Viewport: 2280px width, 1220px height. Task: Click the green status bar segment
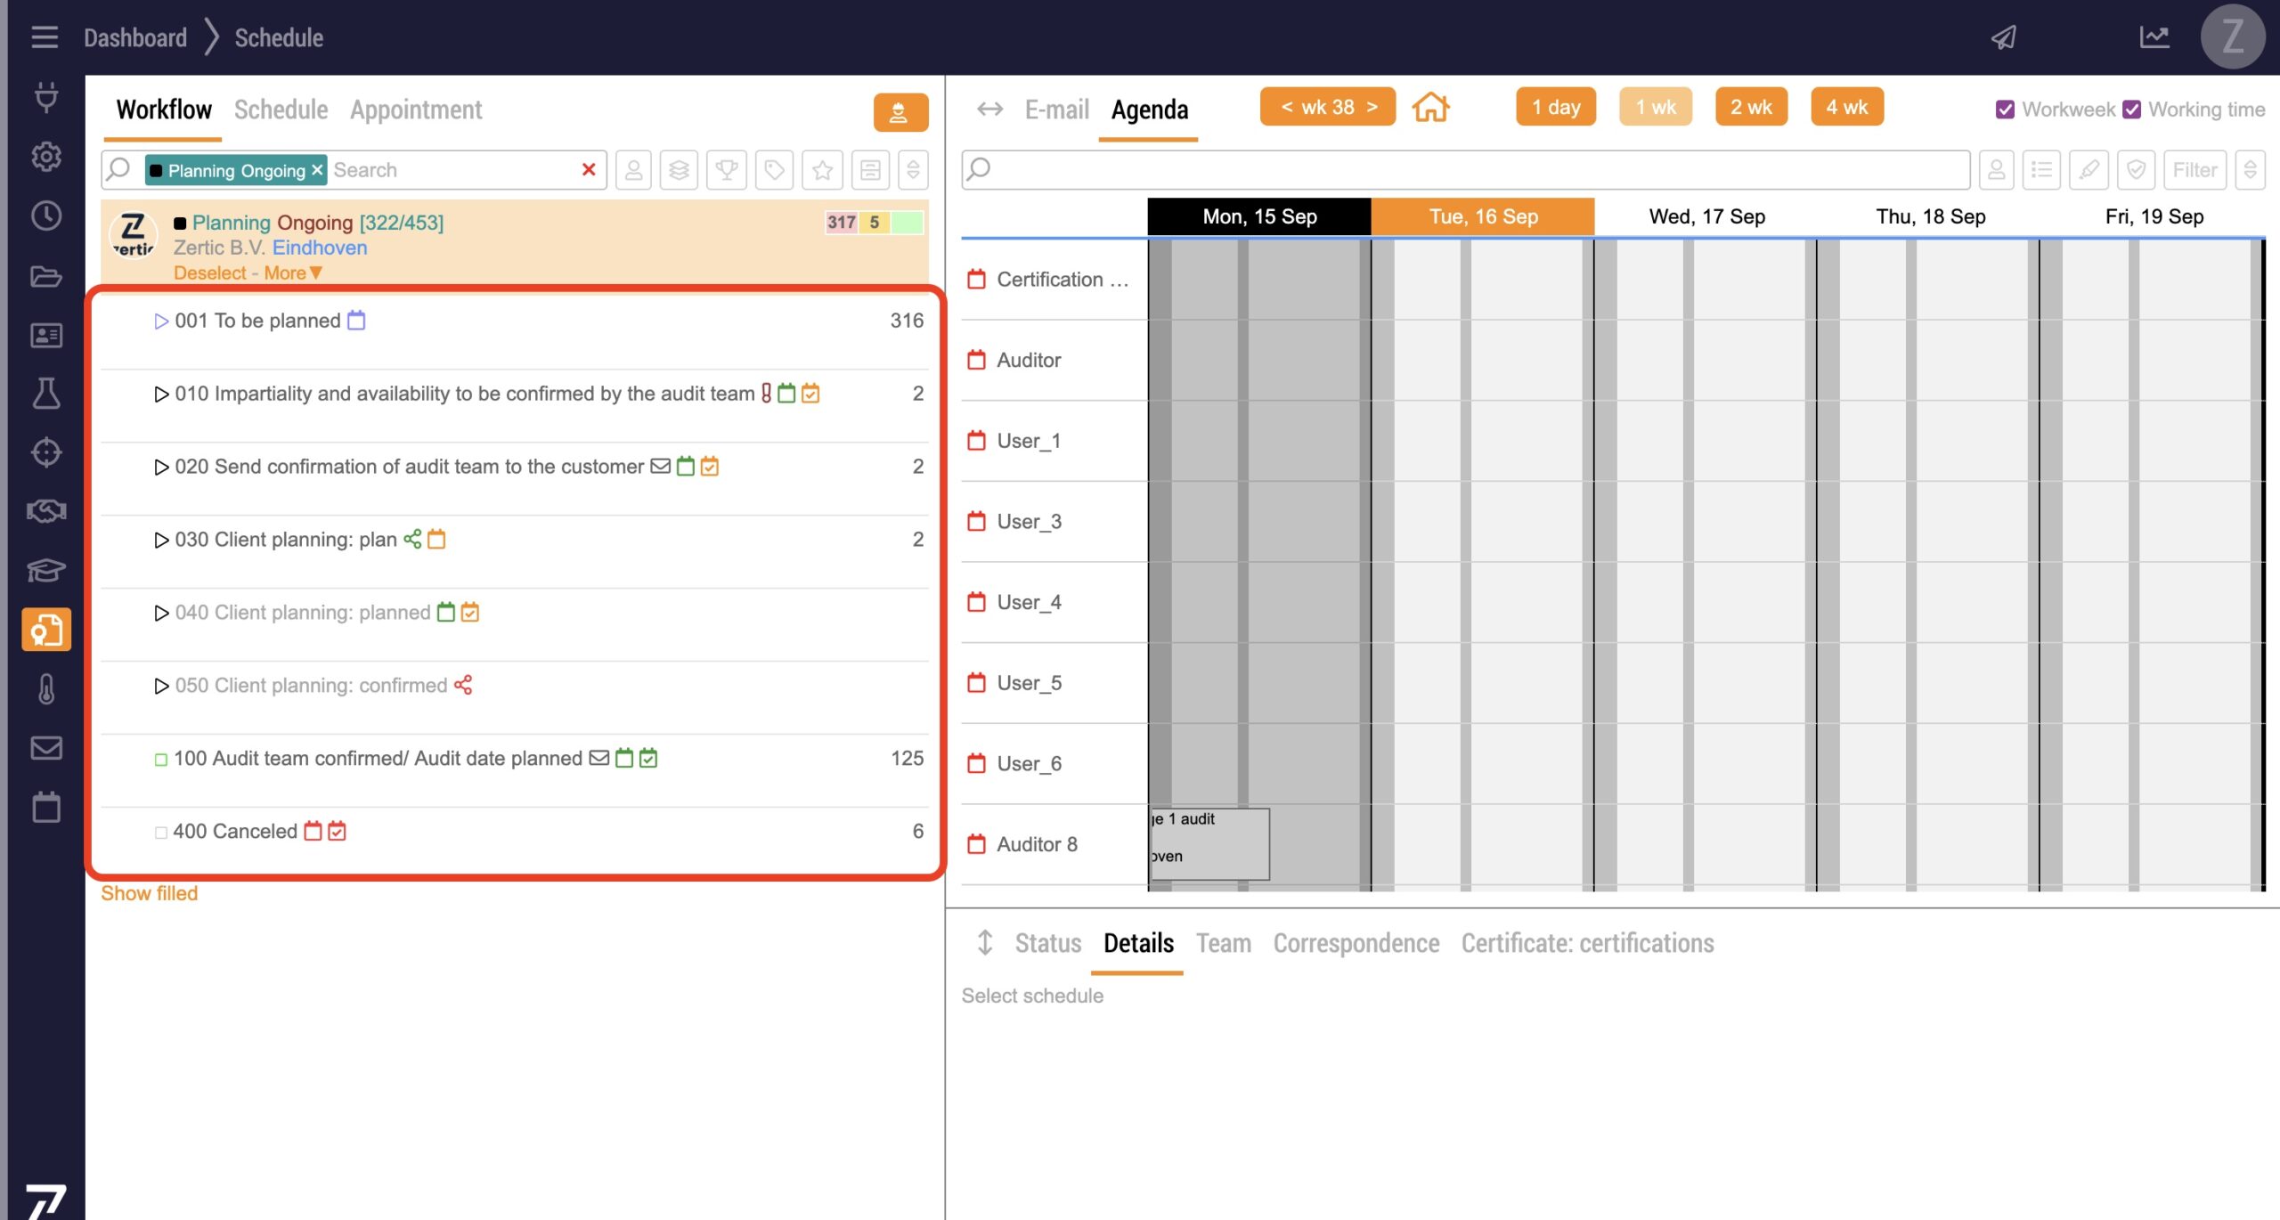pyautogui.click(x=907, y=223)
